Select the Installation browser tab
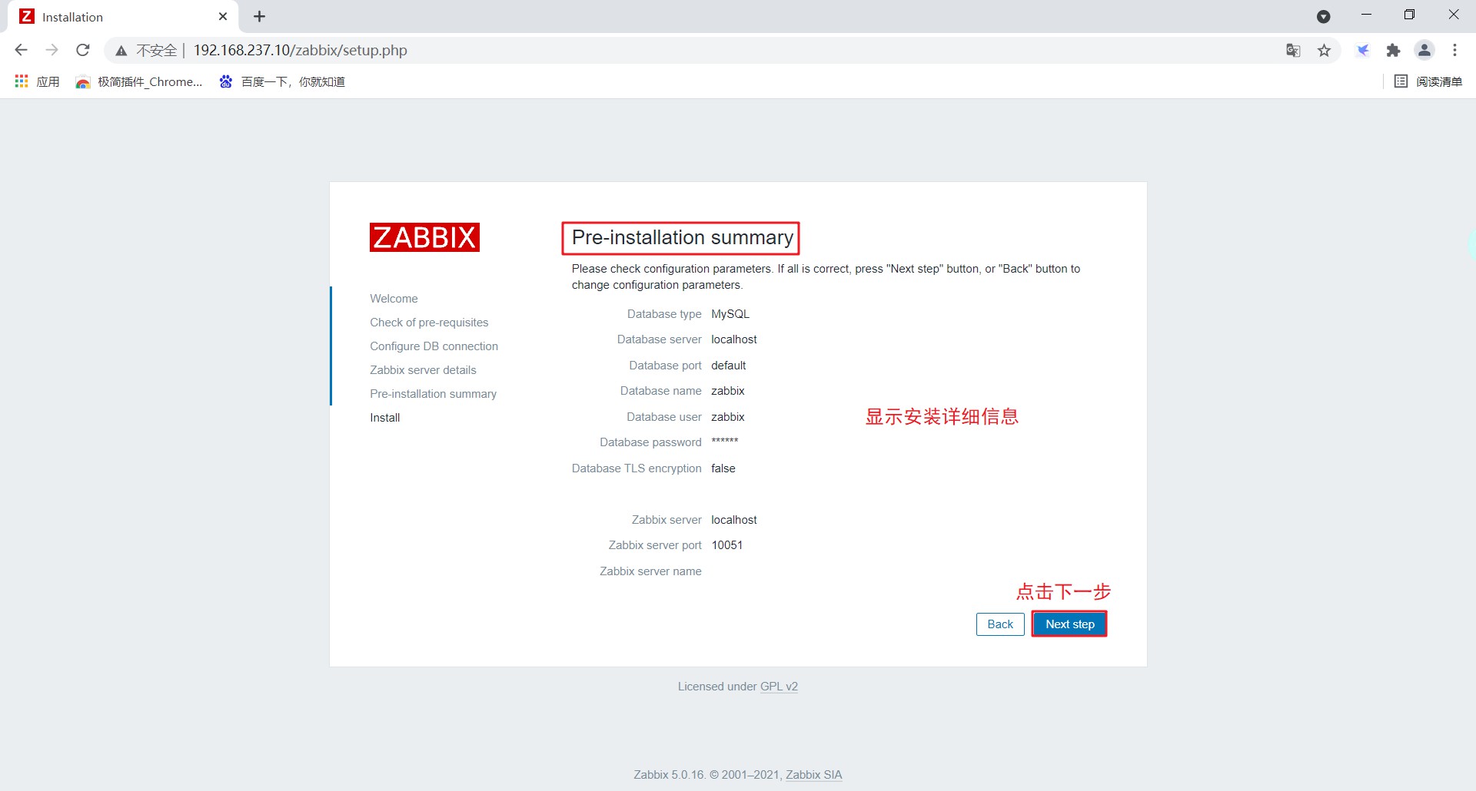 [x=123, y=17]
